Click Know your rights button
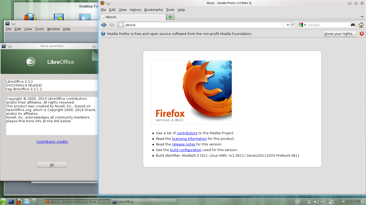366x205 pixels. [340, 34]
